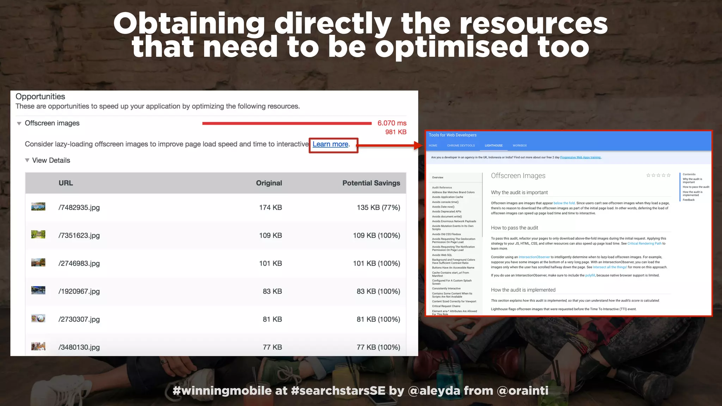Open thumbnail of /7351623.jpg
Screen dimensions: 722x406
(38, 234)
